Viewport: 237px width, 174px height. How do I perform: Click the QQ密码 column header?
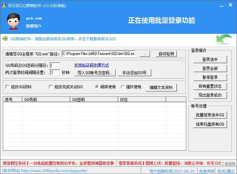click(x=94, y=99)
